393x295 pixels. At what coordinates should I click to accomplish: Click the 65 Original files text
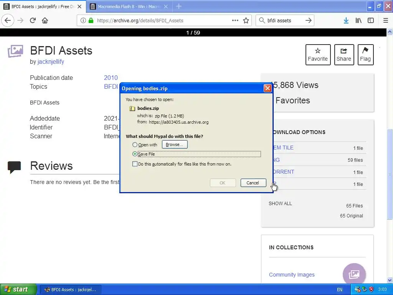tap(352, 216)
